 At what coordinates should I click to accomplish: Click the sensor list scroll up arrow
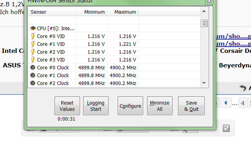click(204, 11)
